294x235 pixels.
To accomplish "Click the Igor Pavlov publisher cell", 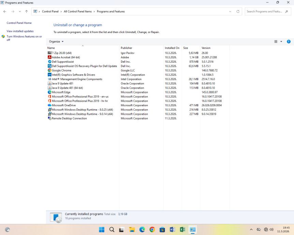I will (128, 53).
